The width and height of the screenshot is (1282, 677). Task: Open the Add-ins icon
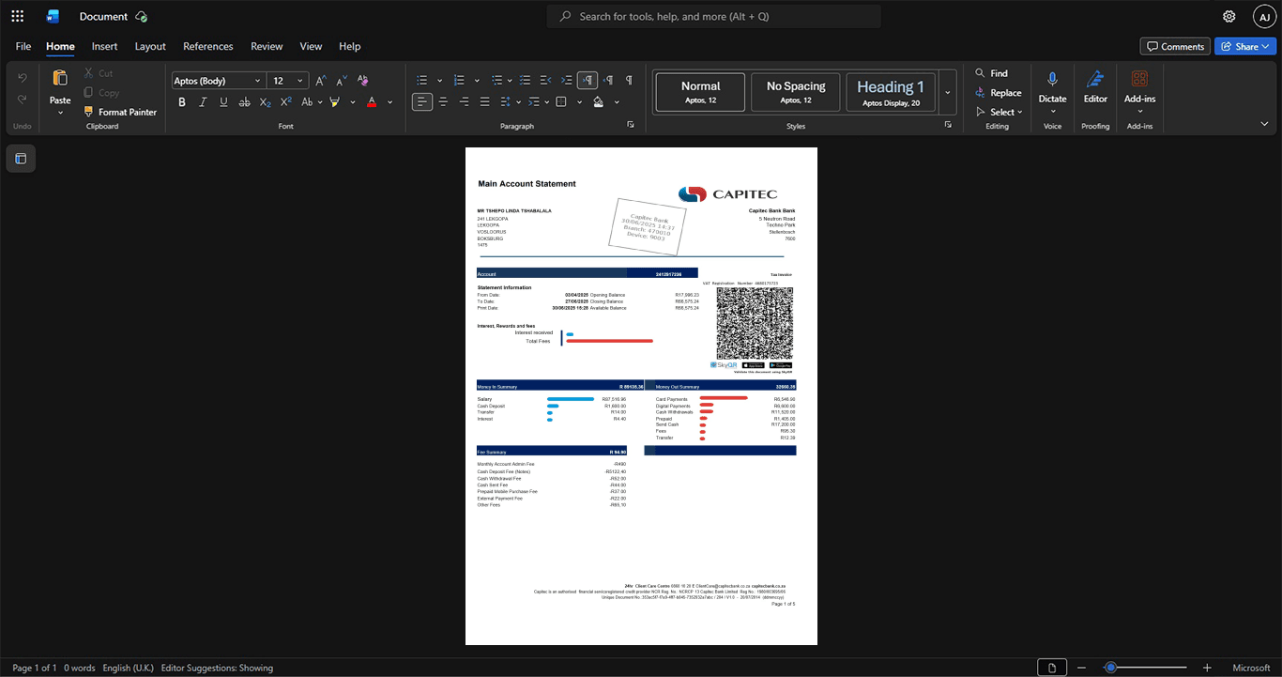(1139, 79)
